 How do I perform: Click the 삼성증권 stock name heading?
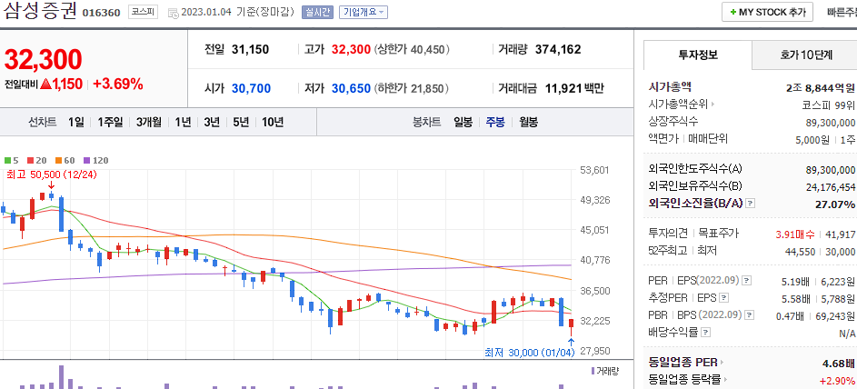39,11
